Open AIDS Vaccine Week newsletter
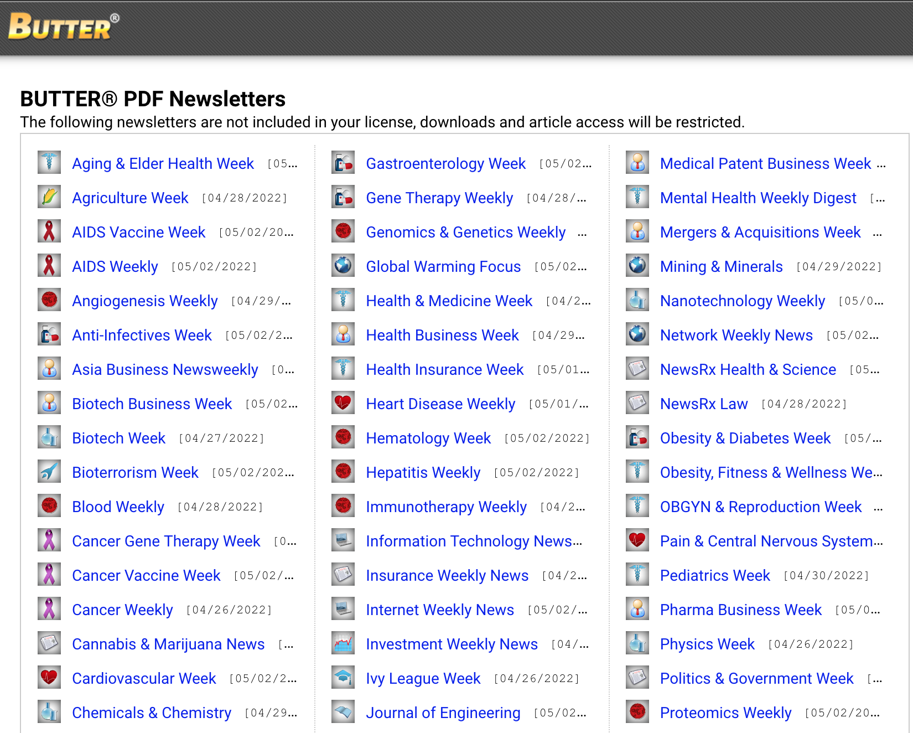 [x=138, y=233]
